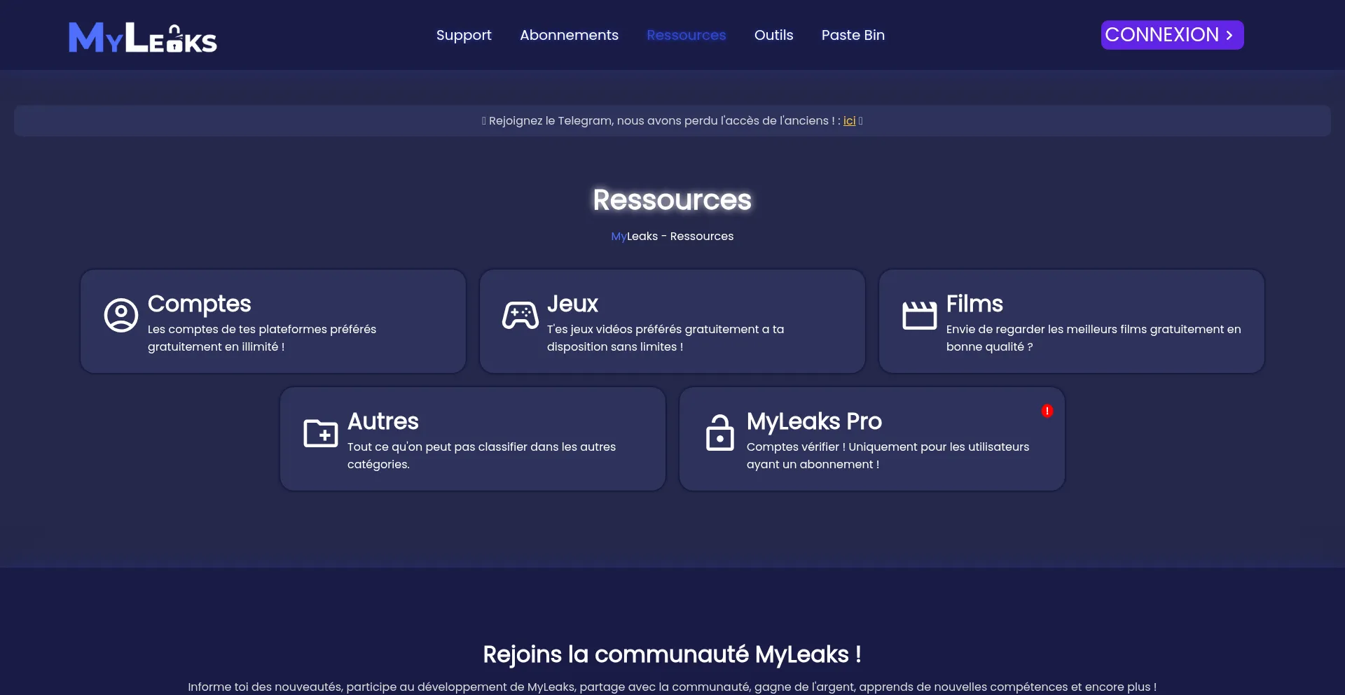Click the gamepad icon for Jeux
Screen dimensions: 1345x695
(520, 316)
